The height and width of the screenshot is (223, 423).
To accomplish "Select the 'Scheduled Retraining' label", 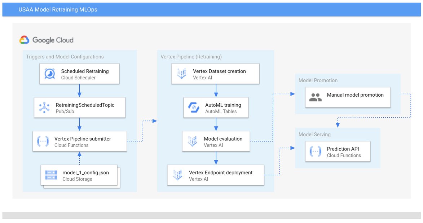I will [x=85, y=71].
